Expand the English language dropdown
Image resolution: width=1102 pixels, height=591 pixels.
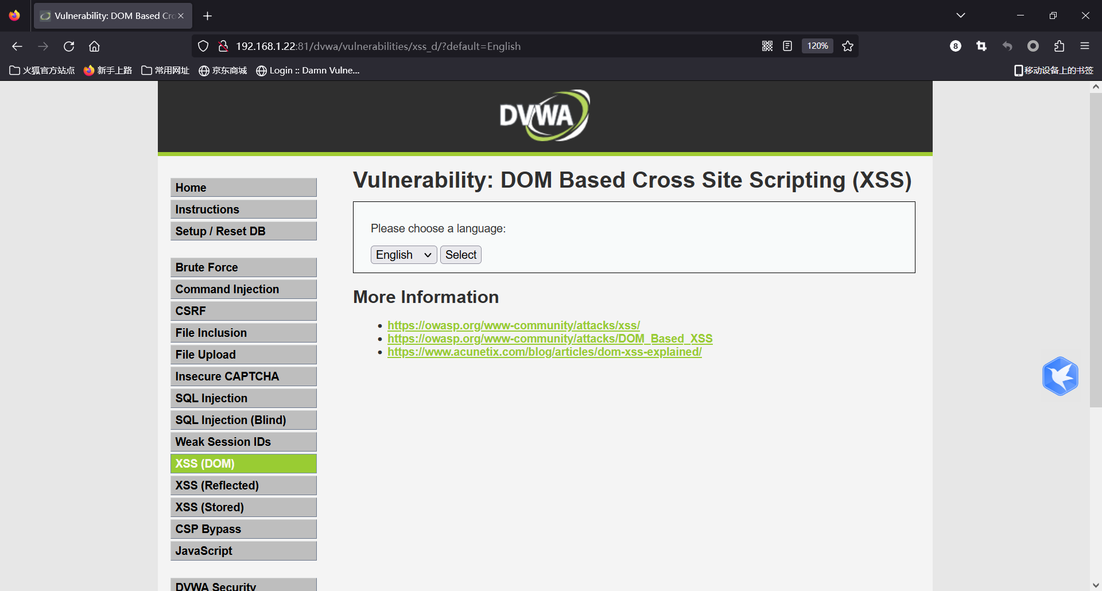403,255
